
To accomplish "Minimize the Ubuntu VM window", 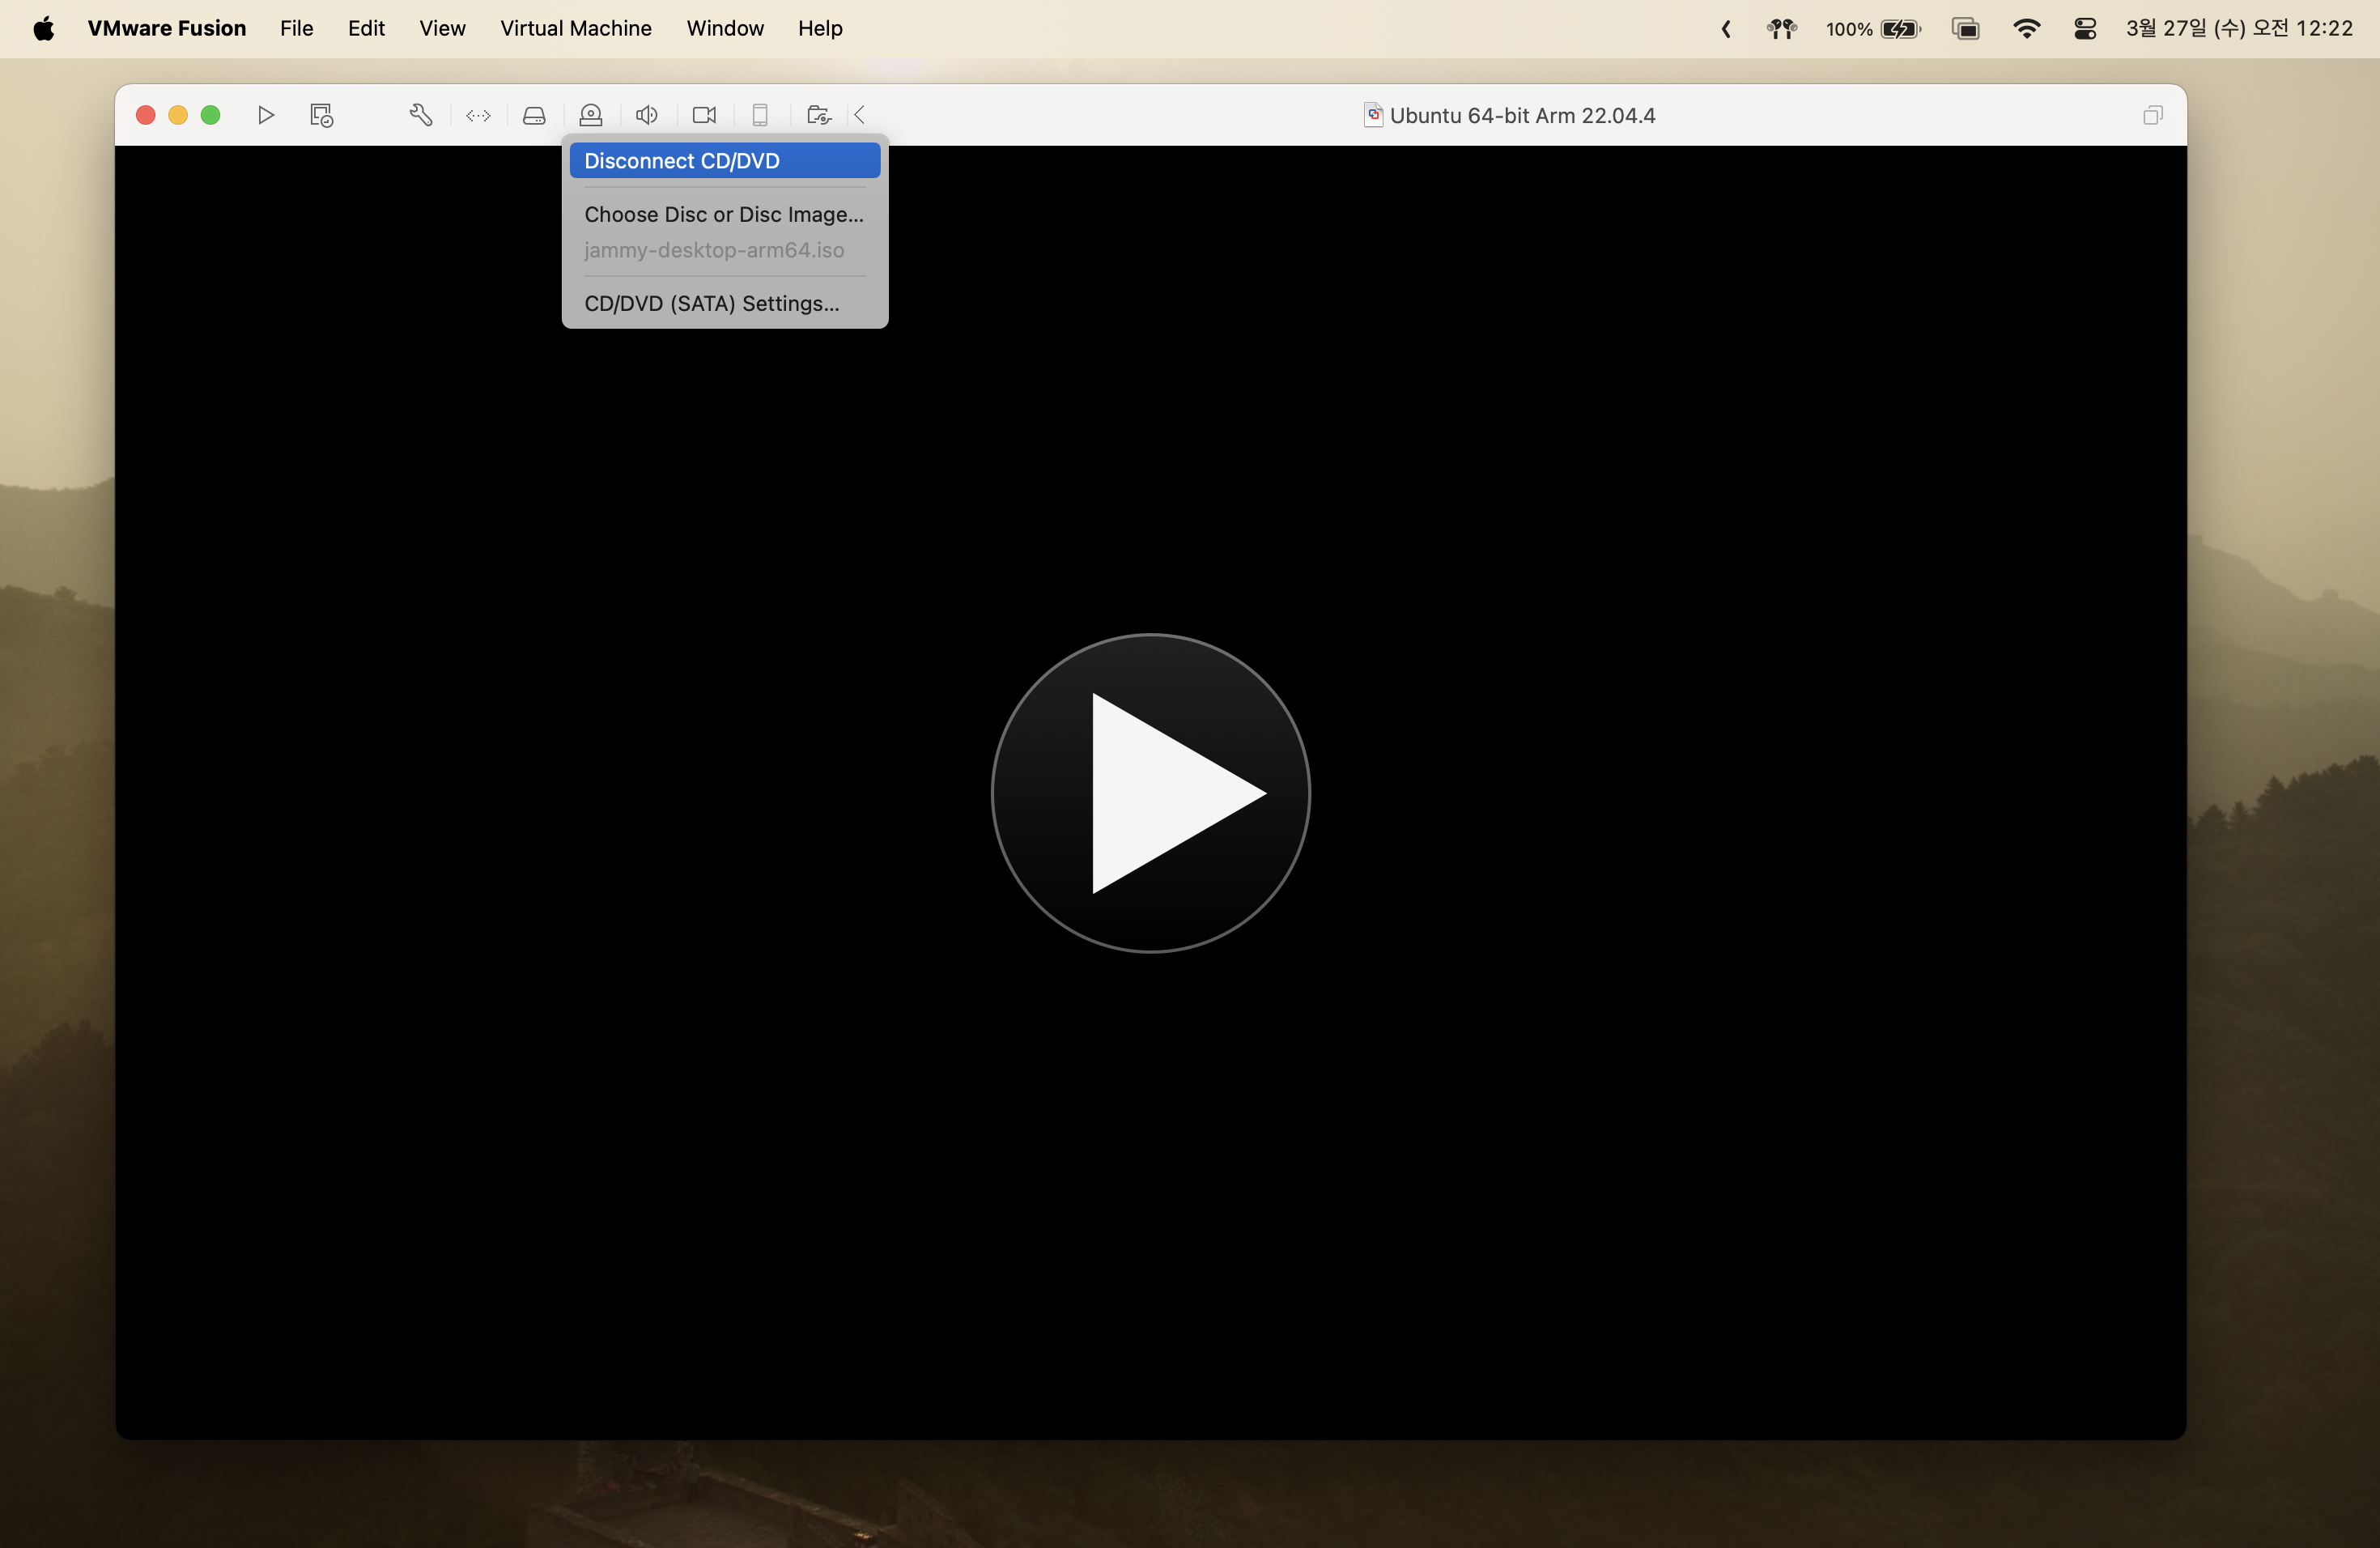I will click(178, 115).
